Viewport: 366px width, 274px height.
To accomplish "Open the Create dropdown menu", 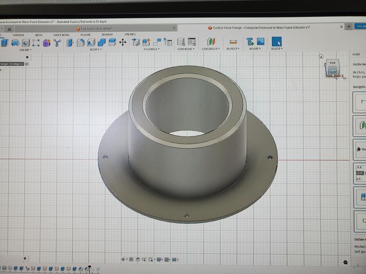I will point(25,49).
